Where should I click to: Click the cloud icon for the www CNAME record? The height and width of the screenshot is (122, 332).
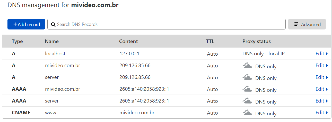tap(247, 113)
